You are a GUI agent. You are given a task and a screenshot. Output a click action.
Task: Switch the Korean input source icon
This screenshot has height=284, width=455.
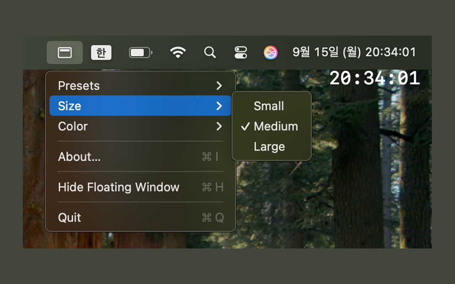pos(101,53)
